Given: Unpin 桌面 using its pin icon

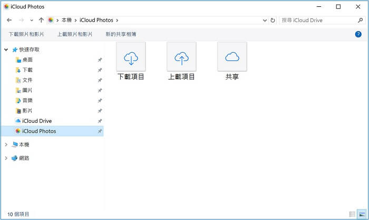Looking at the screenshot, I should (x=100, y=59).
